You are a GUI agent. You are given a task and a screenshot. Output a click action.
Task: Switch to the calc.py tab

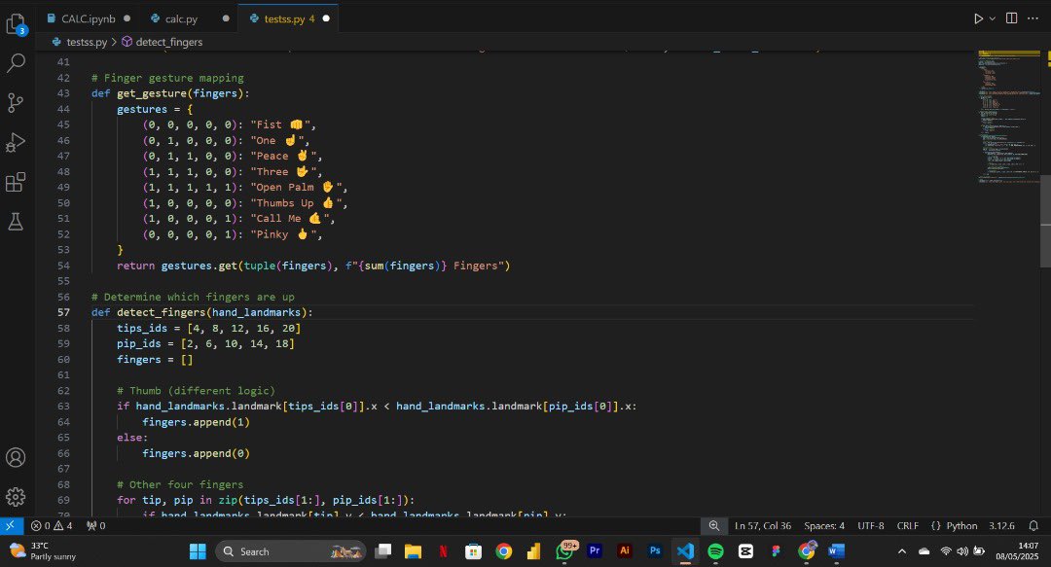coord(182,18)
